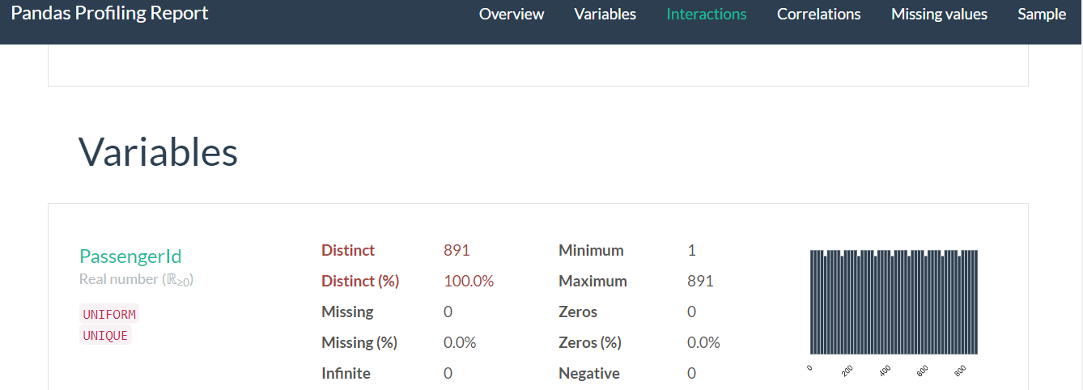Jump to the Correlations section
1083x390 pixels.
coord(818,14)
